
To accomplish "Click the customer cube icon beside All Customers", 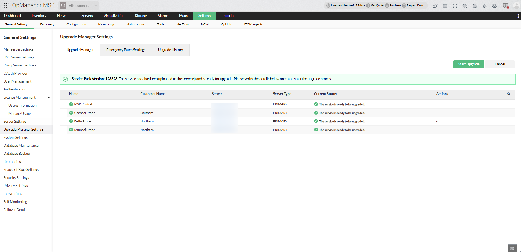I will click(63, 5).
